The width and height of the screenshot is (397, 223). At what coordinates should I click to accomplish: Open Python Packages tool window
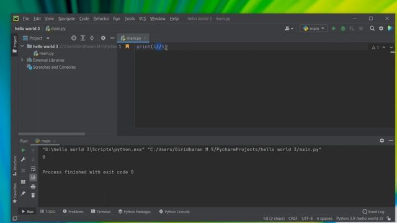point(135,212)
